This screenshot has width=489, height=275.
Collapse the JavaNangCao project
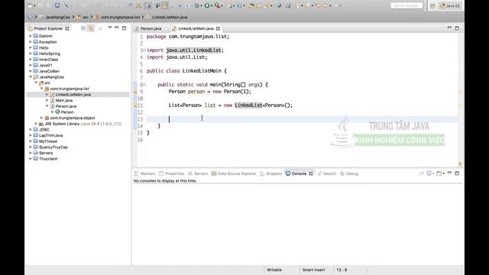coord(31,76)
